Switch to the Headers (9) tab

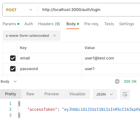pyautogui.click(x=49, y=24)
